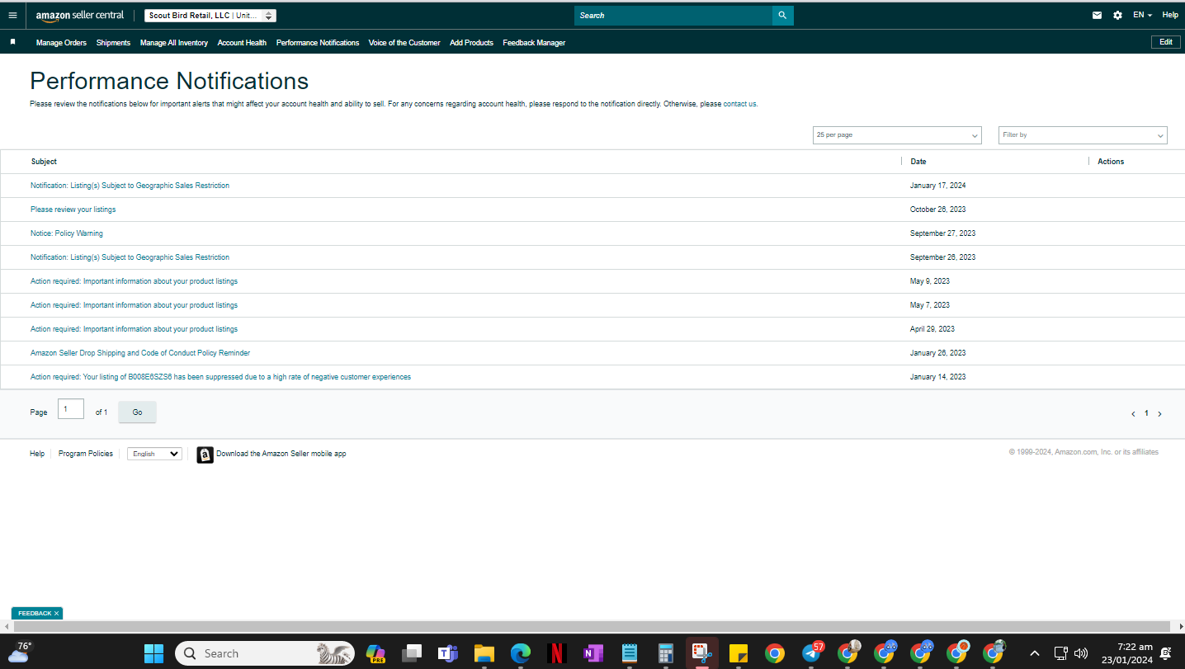Screen dimensions: 1185x669
Task: Close the Feedback tab
Action: pyautogui.click(x=56, y=614)
